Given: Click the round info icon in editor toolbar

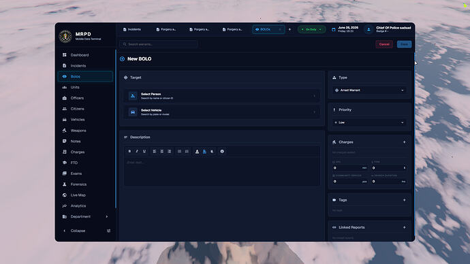Looking at the screenshot, I should coord(222,152).
